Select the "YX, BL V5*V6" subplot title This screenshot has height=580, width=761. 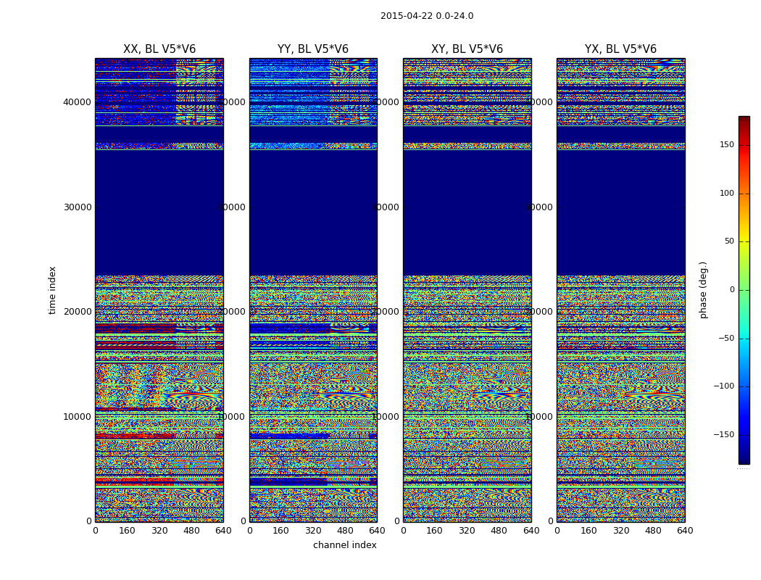click(x=620, y=49)
